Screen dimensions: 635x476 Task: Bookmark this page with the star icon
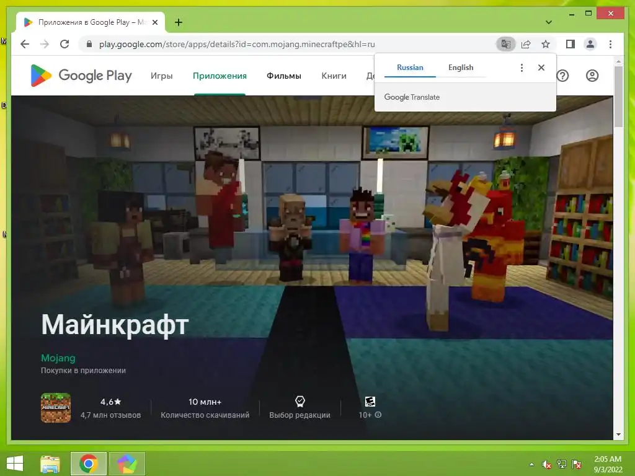click(x=546, y=44)
